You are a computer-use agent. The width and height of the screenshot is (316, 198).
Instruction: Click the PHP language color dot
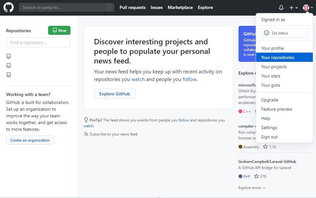point(240,176)
